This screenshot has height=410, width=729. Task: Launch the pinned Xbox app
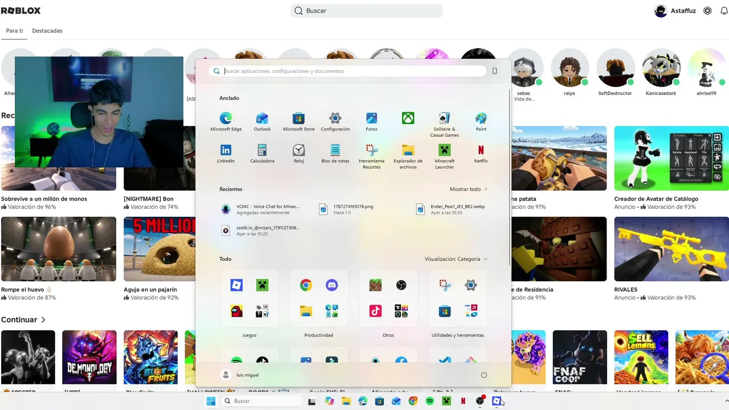pyautogui.click(x=408, y=118)
